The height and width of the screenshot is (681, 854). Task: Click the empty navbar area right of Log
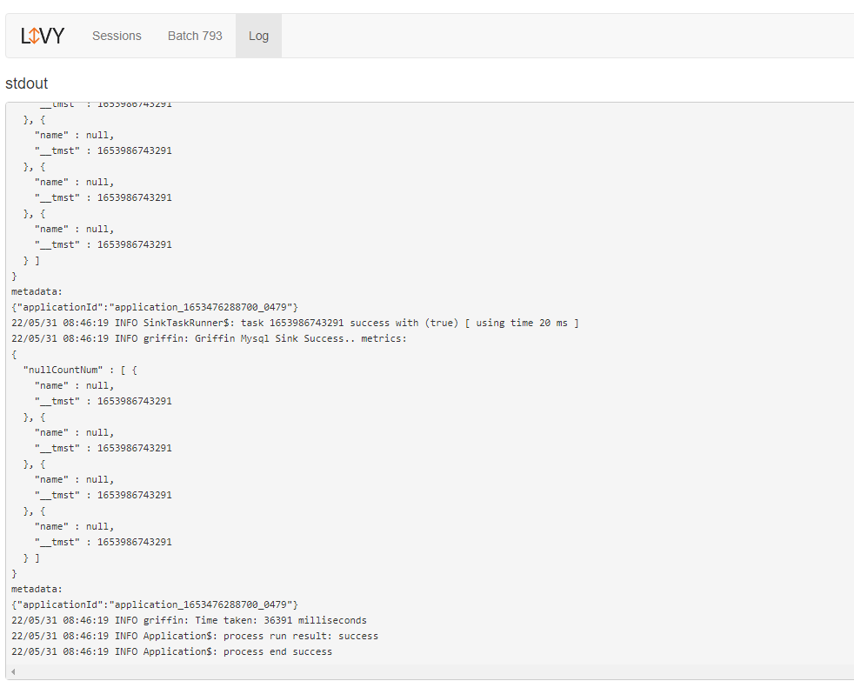[565, 36]
